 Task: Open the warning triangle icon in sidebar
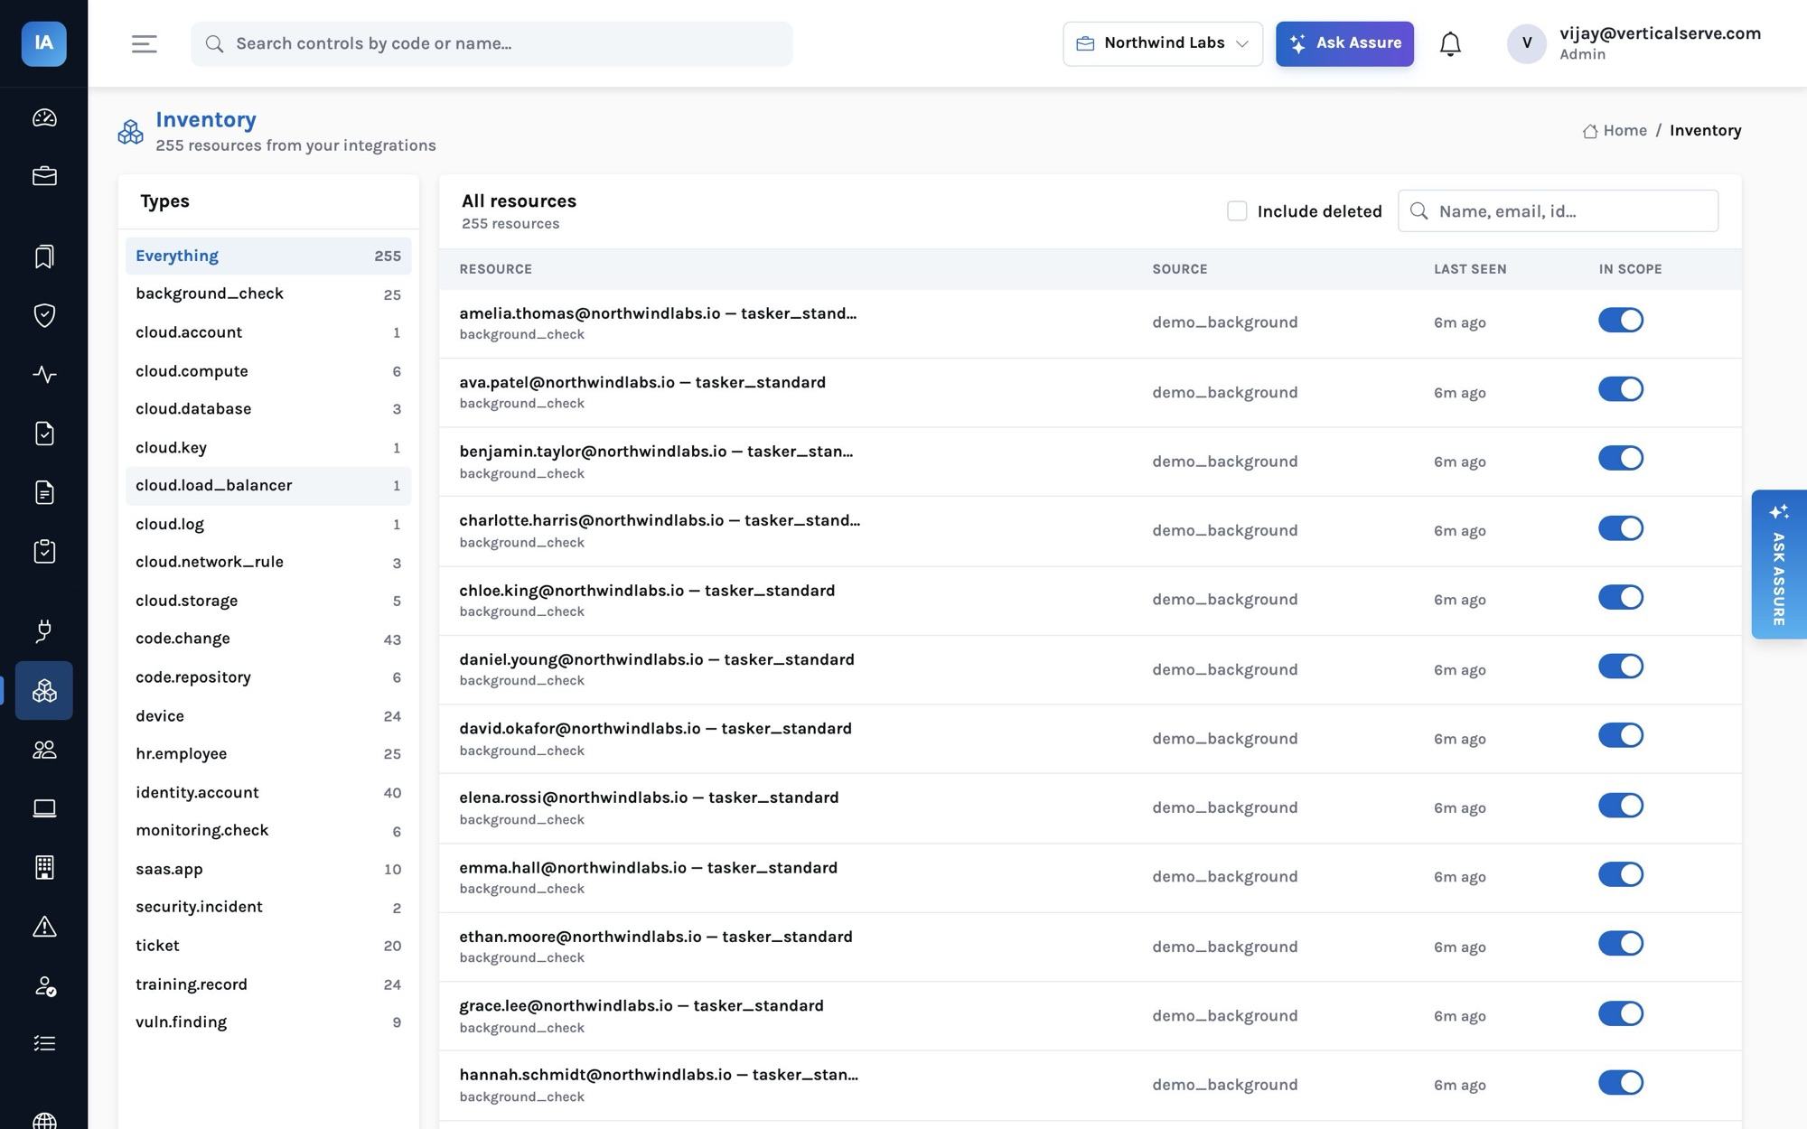44,927
